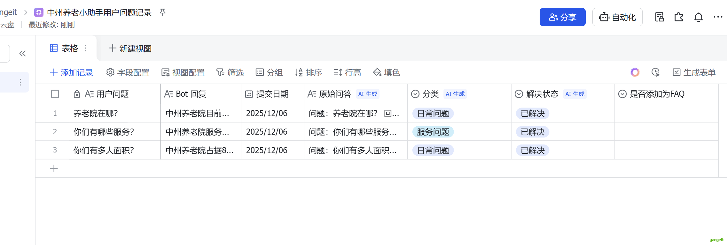Tick the select-all checkbox in header row
The image size is (727, 245).
tap(55, 94)
